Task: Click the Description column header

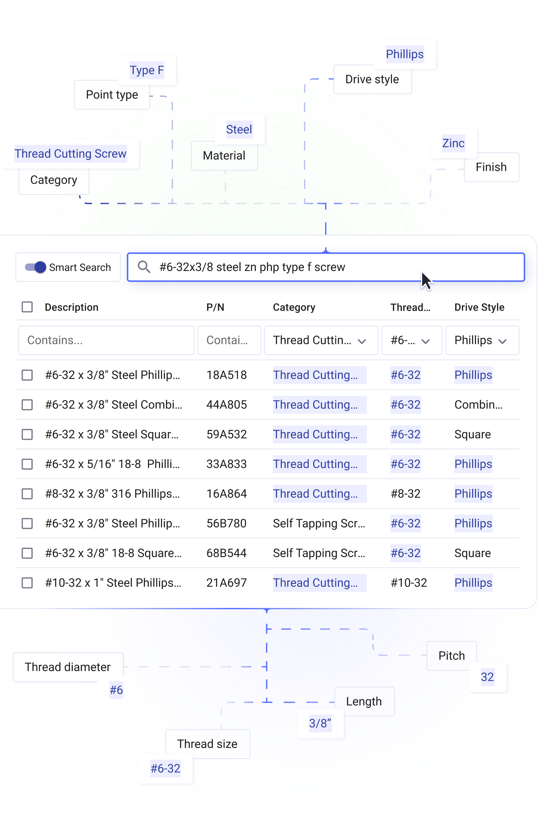Action: tap(71, 307)
